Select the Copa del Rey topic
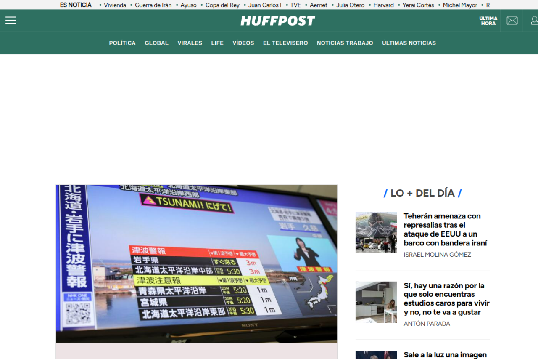538x359 pixels. tap(222, 5)
